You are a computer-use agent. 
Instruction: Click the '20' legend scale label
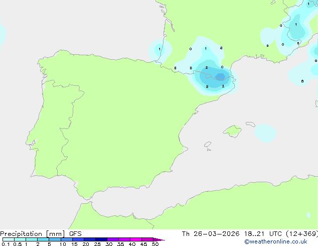(86, 244)
